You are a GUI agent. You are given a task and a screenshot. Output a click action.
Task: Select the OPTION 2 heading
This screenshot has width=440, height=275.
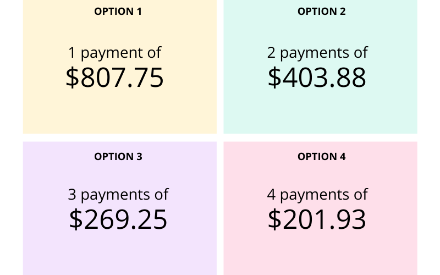tap(321, 11)
